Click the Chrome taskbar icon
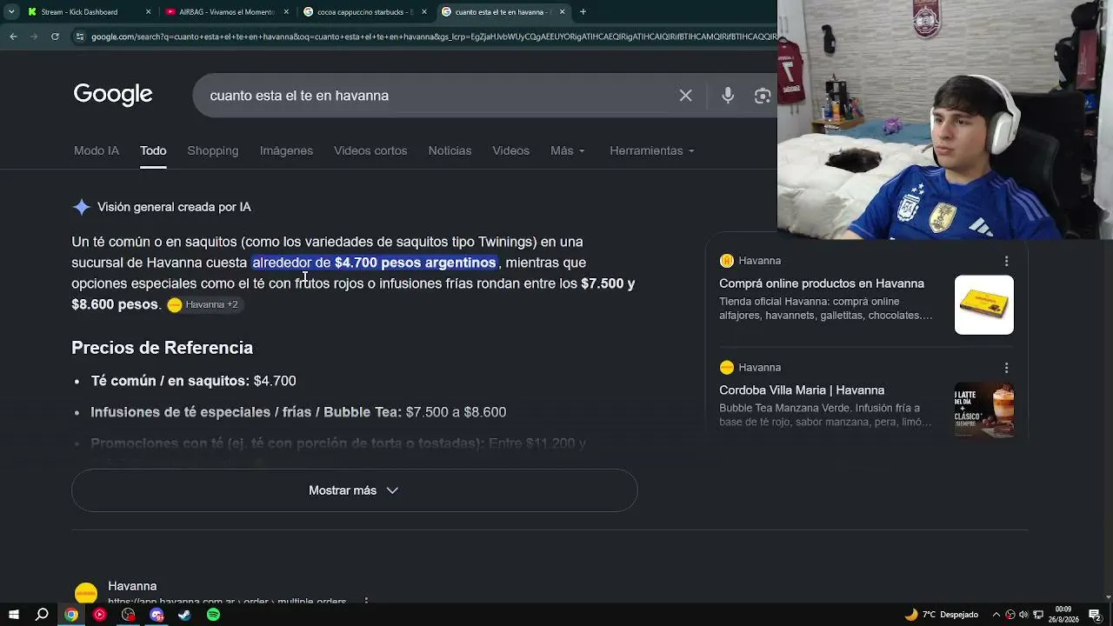 pyautogui.click(x=71, y=615)
